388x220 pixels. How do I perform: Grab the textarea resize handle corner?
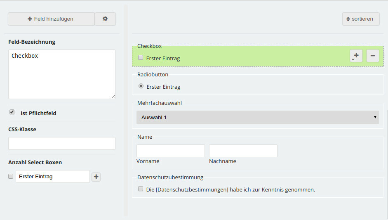coord(113,97)
